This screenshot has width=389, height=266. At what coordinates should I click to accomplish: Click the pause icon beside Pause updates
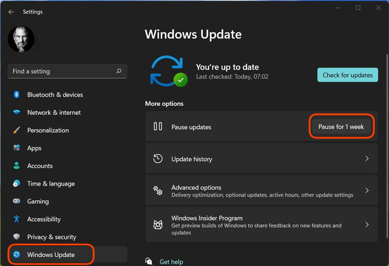(158, 126)
